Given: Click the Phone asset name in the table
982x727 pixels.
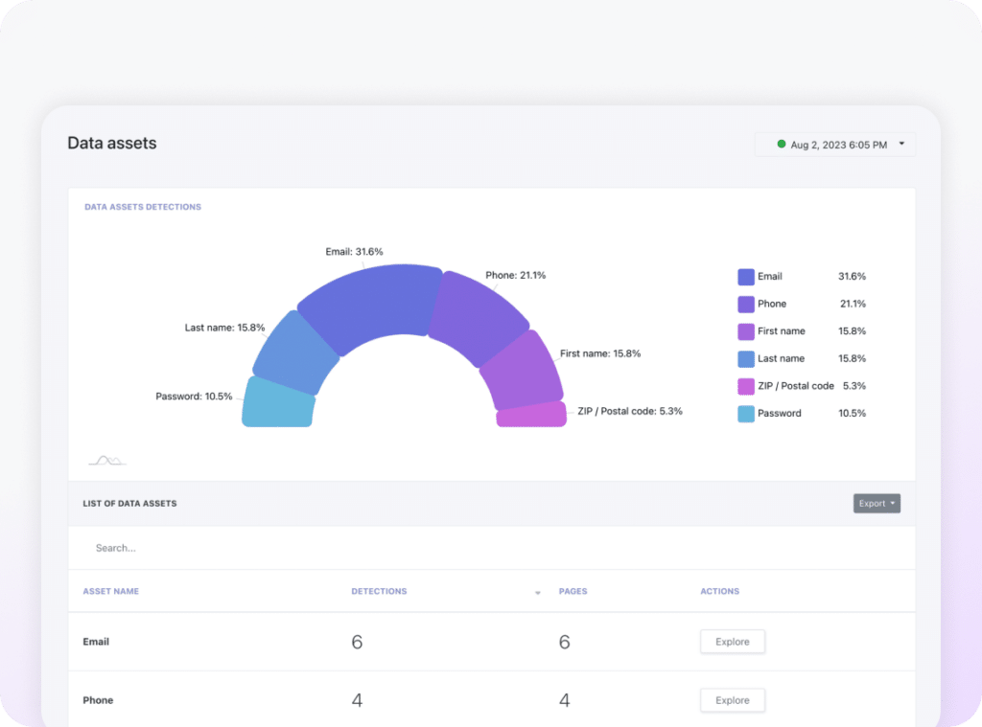Looking at the screenshot, I should coord(98,700).
